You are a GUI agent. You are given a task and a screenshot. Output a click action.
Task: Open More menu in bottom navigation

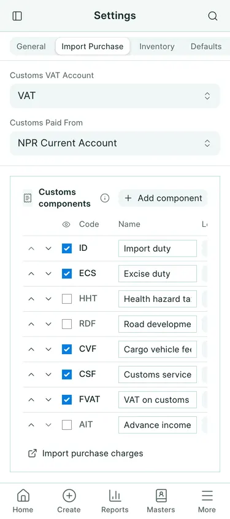tap(207, 501)
